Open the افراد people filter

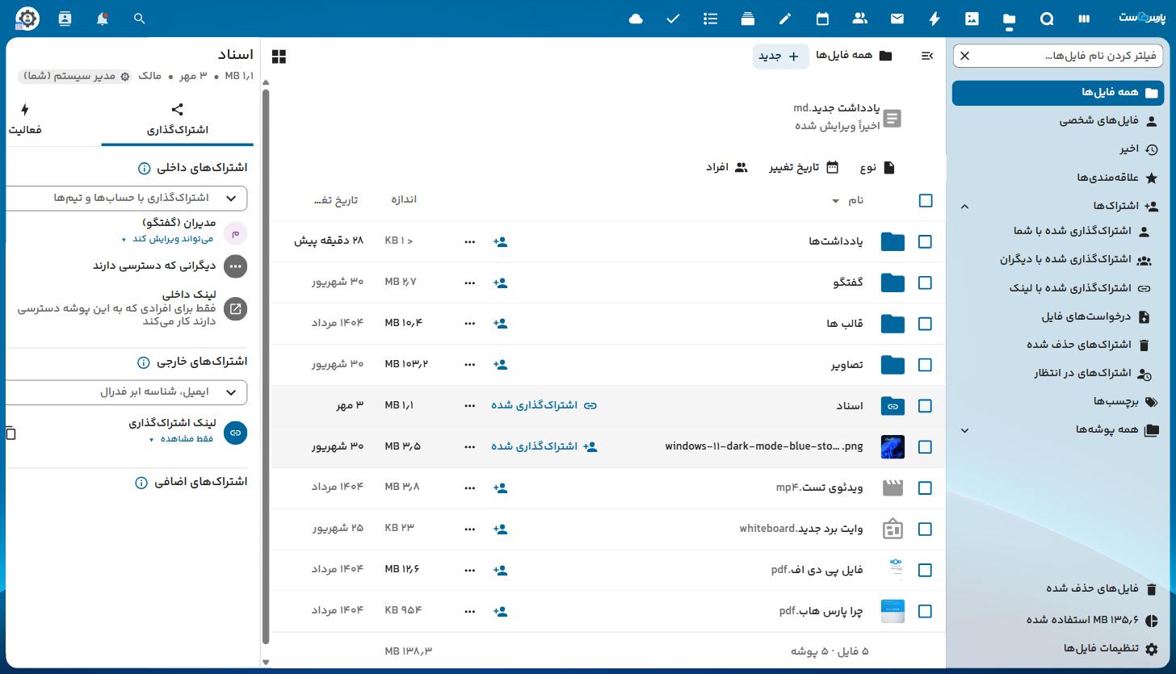coord(727,167)
